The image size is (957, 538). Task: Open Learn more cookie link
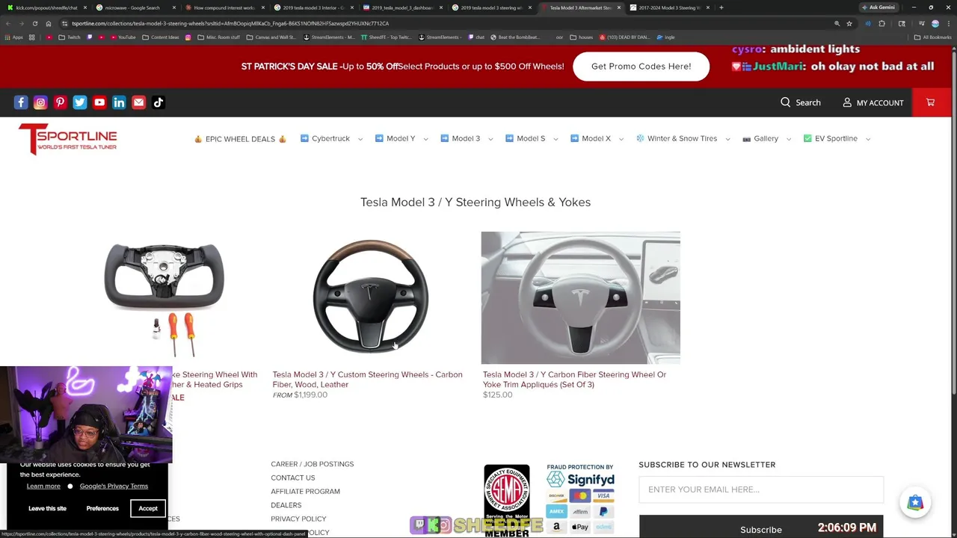(43, 486)
